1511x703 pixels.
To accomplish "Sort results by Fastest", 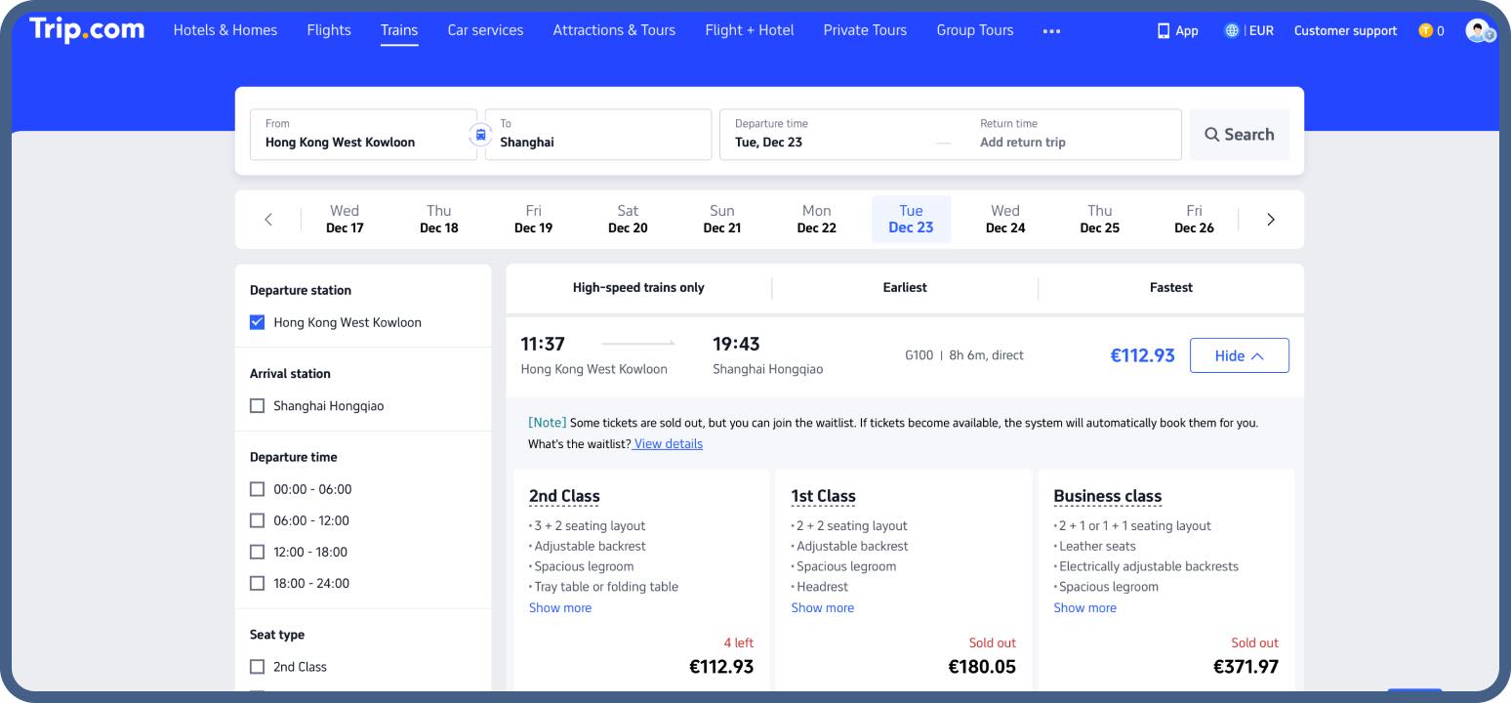I will 1170,287.
